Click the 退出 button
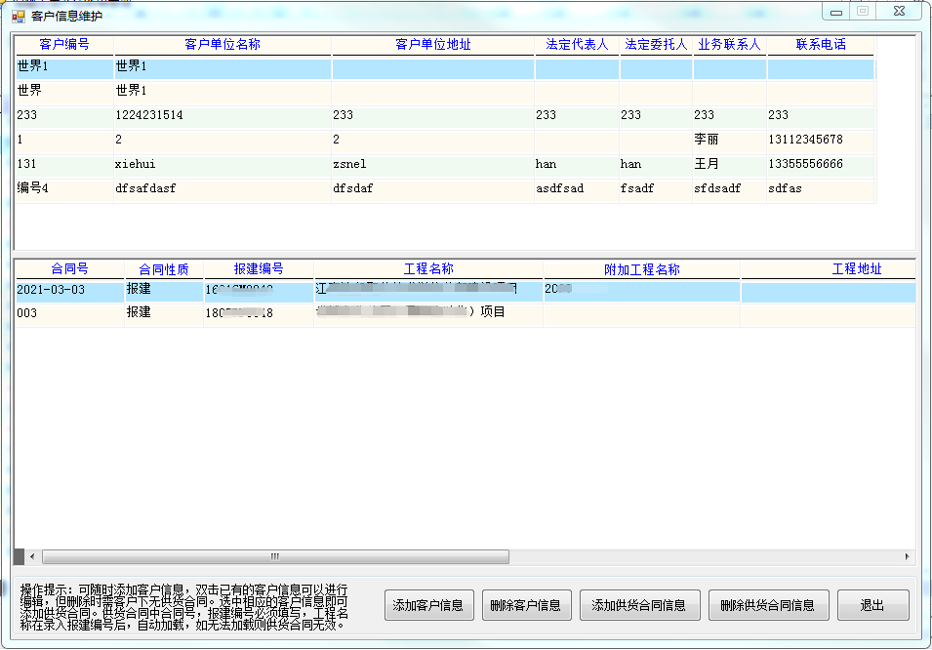This screenshot has width=932, height=650. pos(871,605)
